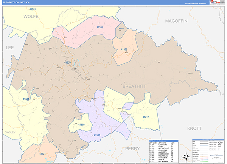Select the BREATHITT county label on map
The image size is (227, 164).
click(134, 86)
